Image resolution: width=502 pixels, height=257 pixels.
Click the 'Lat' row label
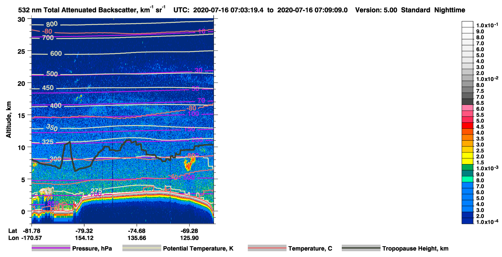[12, 230]
